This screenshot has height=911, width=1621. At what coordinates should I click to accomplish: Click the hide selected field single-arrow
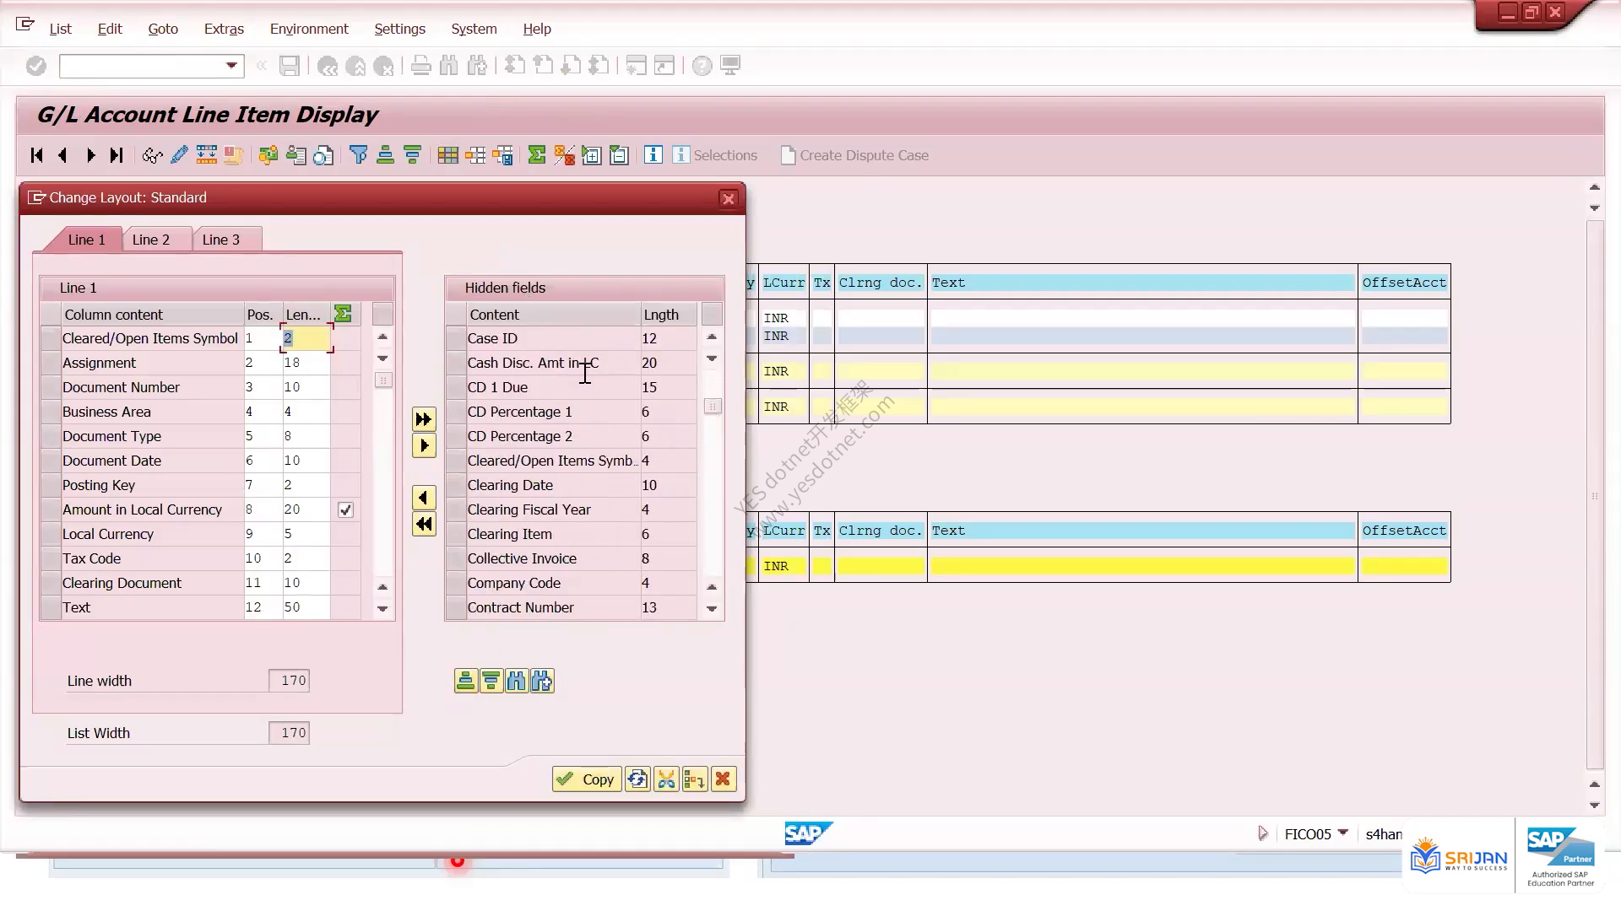[x=424, y=445]
